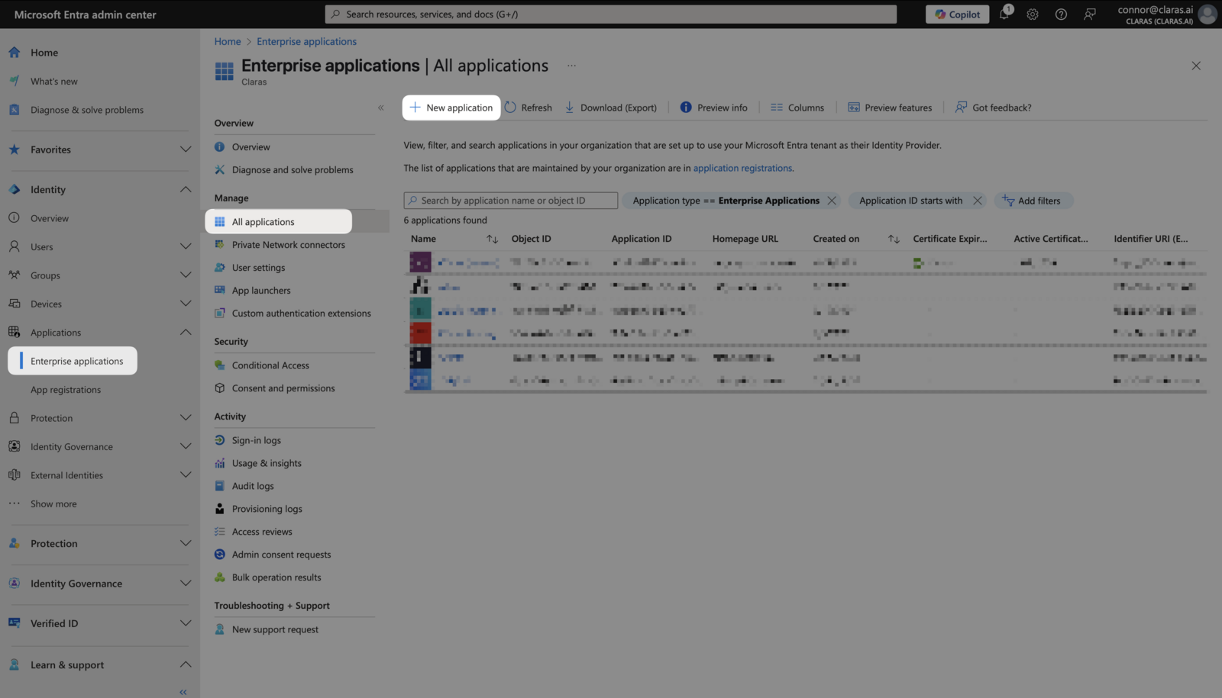Open Private Network connectors

(x=289, y=245)
